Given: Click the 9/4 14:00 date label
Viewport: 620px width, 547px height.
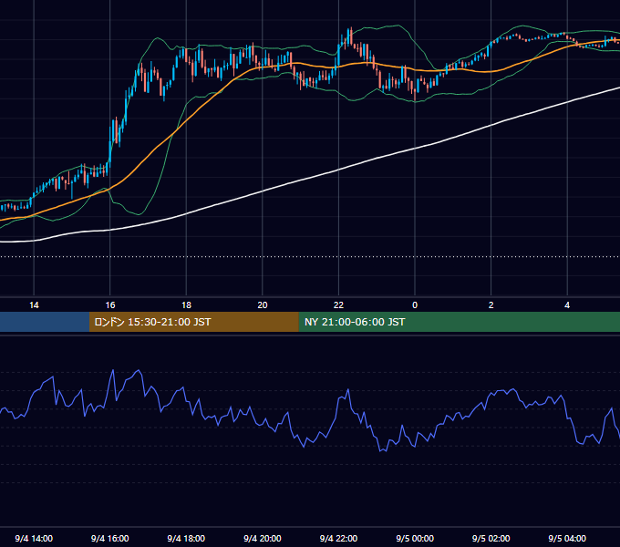Looking at the screenshot, I should coord(34,538).
